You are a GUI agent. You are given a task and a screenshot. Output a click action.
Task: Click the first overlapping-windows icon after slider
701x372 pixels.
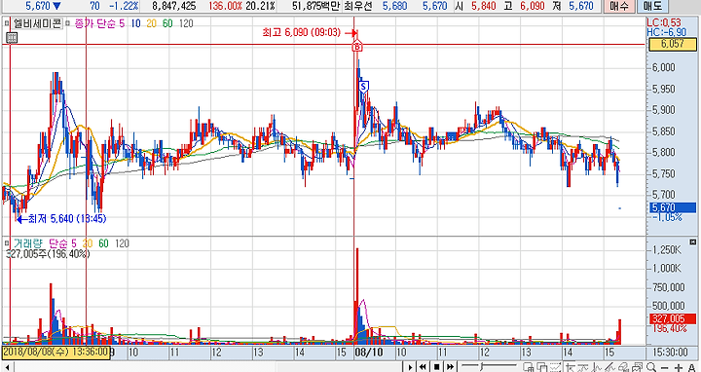(x=529, y=367)
